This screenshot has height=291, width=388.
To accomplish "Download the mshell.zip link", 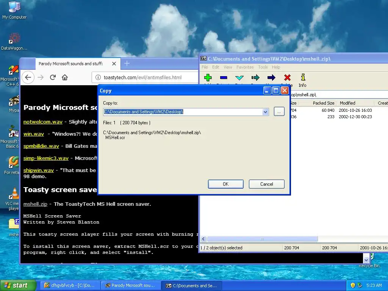I will pyautogui.click(x=35, y=204).
